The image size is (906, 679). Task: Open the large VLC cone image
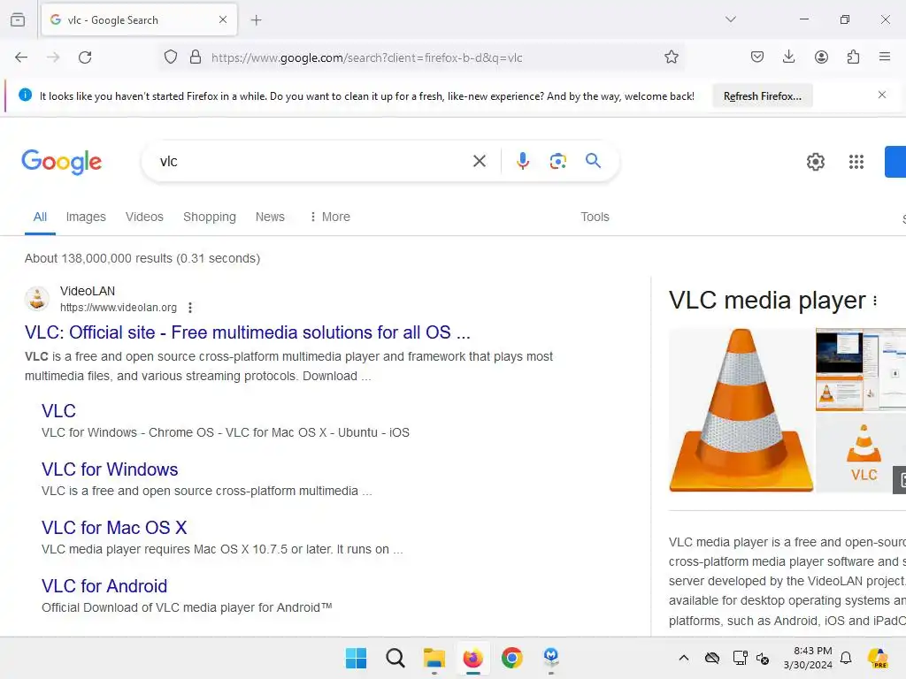pos(741,410)
